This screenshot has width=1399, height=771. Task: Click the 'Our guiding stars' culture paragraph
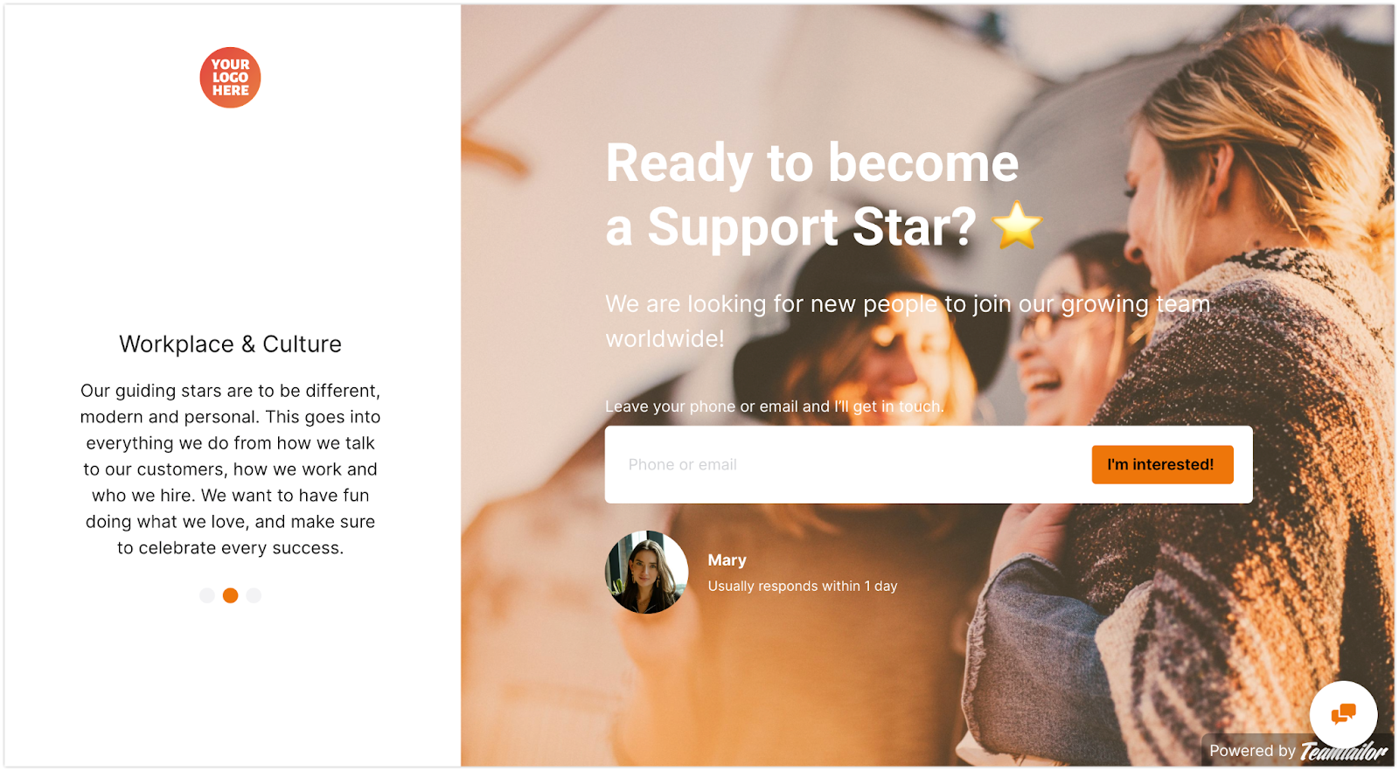click(230, 469)
